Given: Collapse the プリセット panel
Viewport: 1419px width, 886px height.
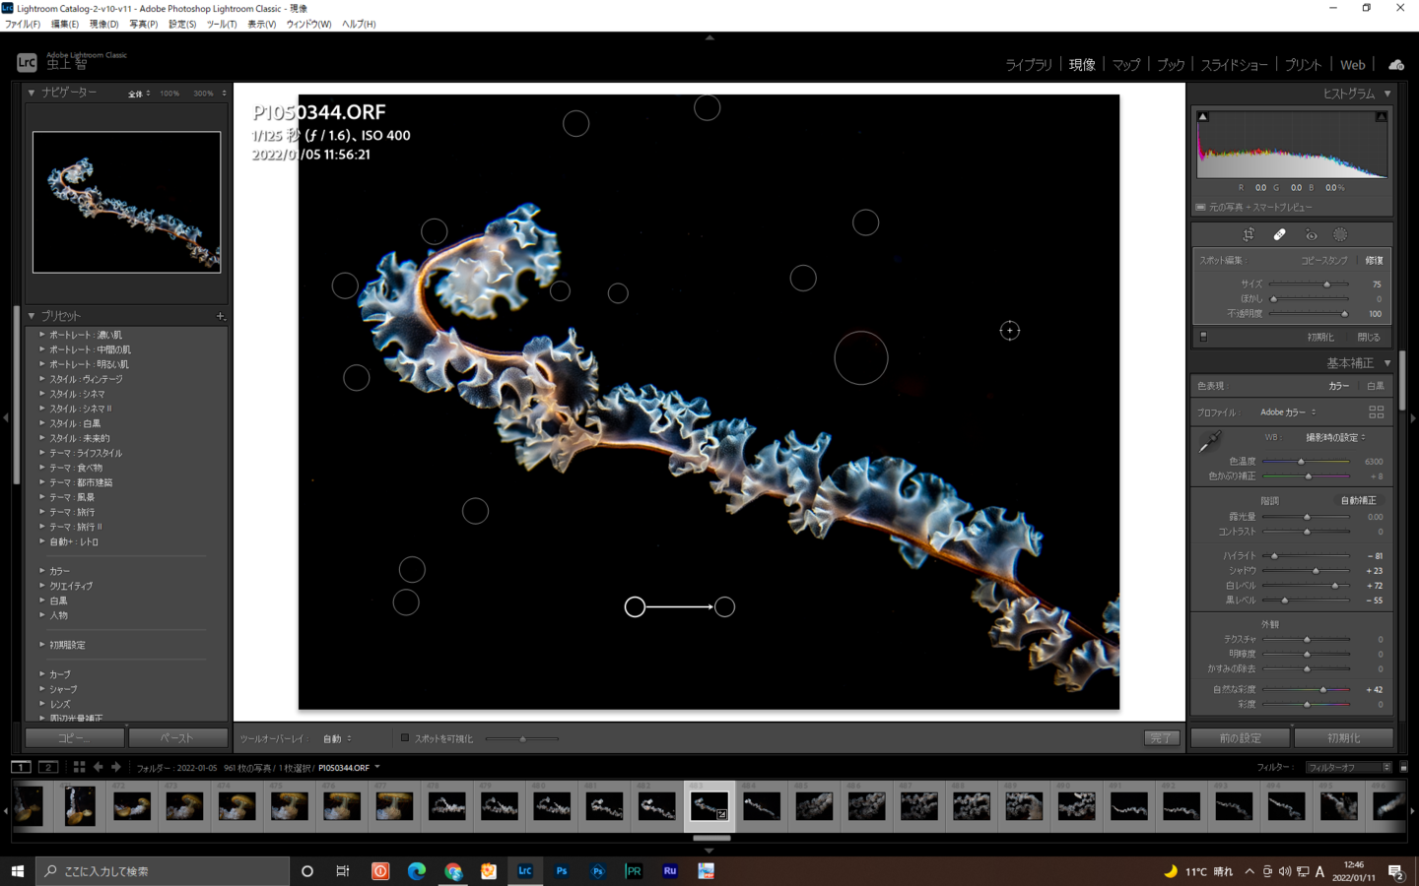Looking at the screenshot, I should point(32,316).
